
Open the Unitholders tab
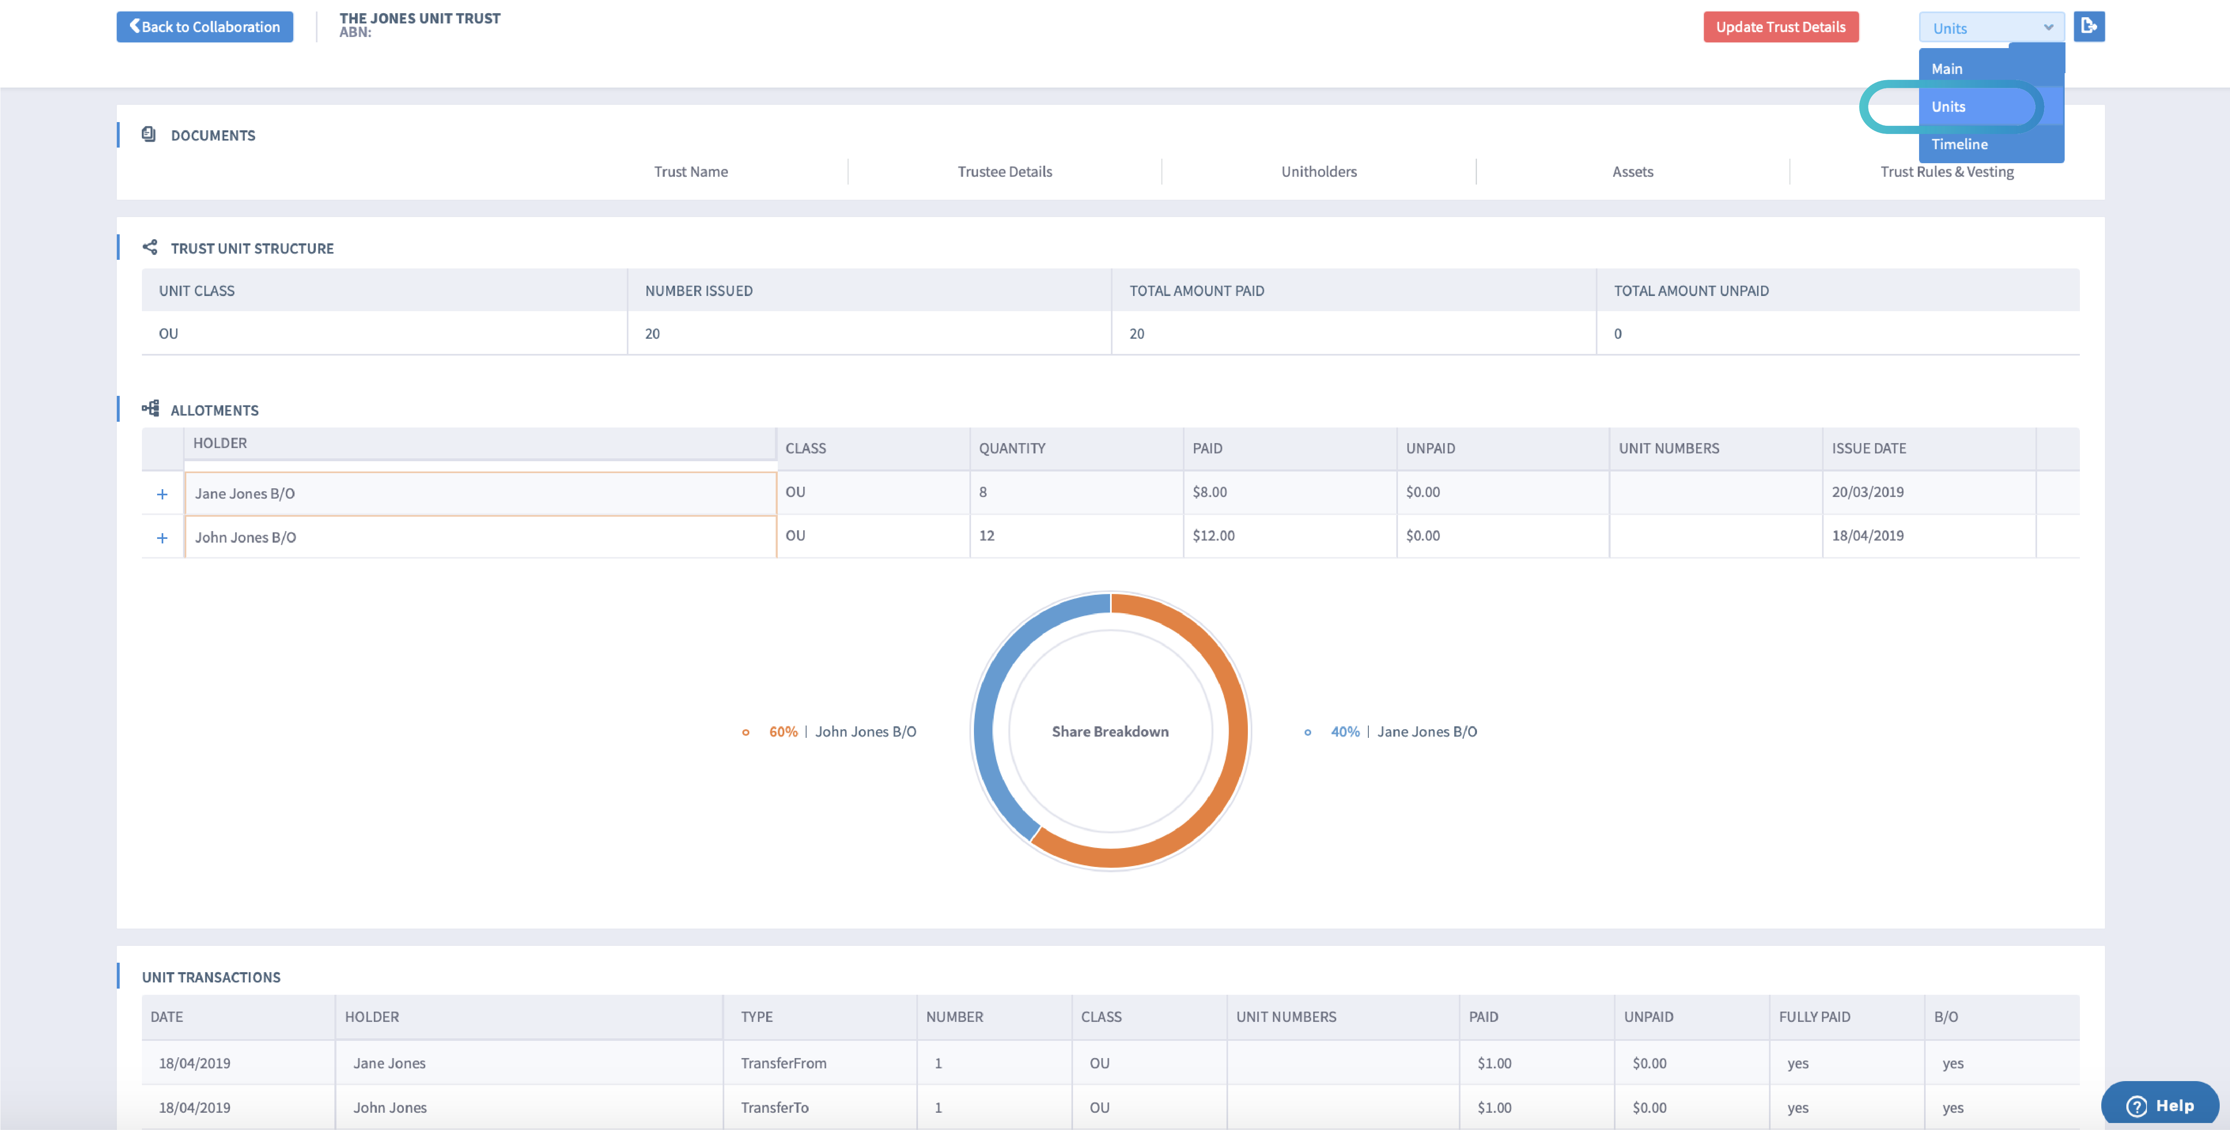[x=1318, y=171]
